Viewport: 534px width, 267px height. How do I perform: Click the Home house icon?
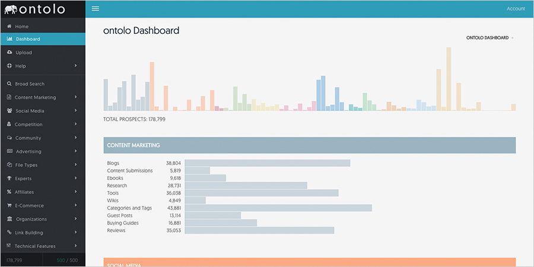tap(9, 26)
